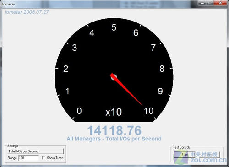229x167 pixels.
Task: Click the number 2 on the gauge dial
Action: (x=66, y=69)
